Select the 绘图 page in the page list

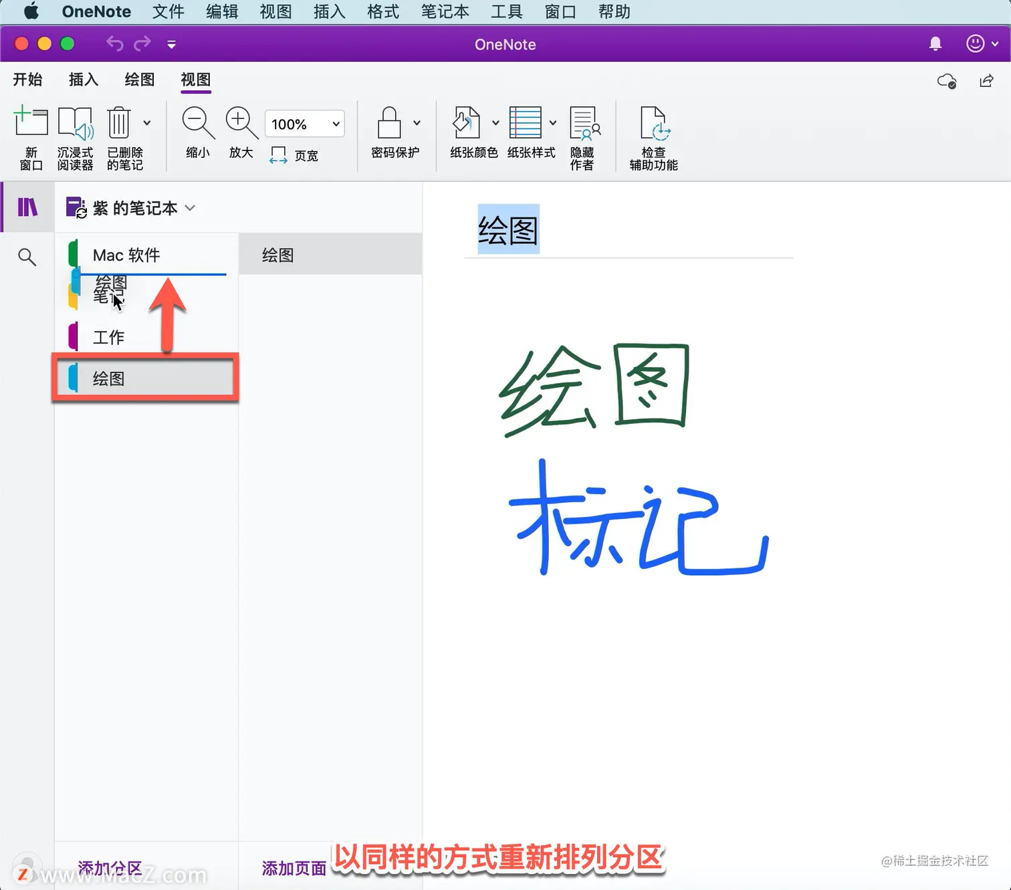[x=330, y=255]
